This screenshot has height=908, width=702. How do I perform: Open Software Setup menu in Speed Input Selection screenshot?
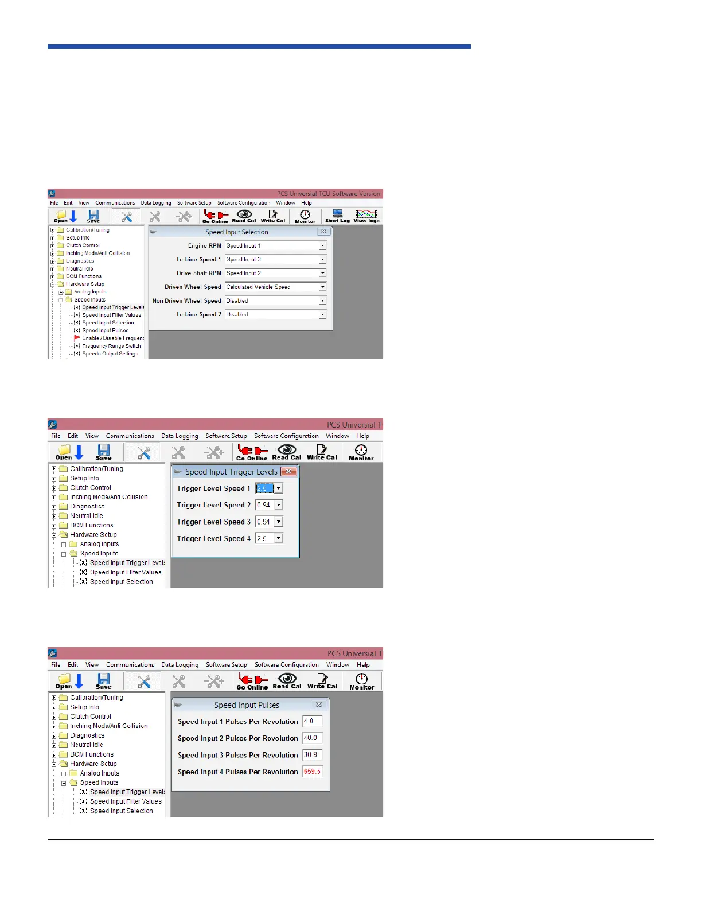pos(194,203)
